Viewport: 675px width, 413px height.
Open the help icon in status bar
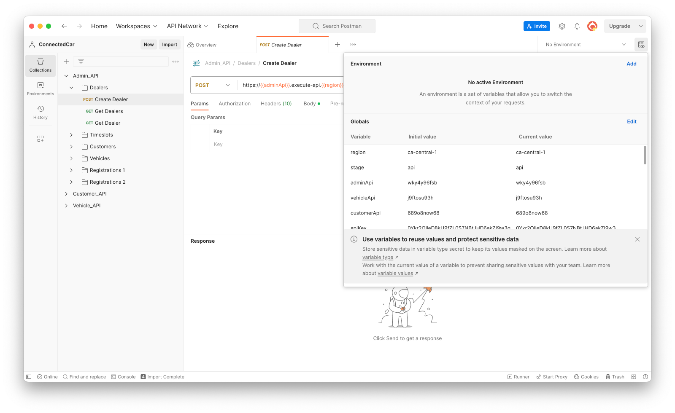point(645,377)
